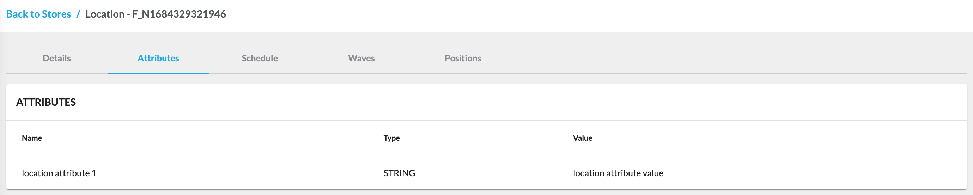Screen dimensions: 973x195
Task: Click the location attribute value cell
Action: pos(618,173)
